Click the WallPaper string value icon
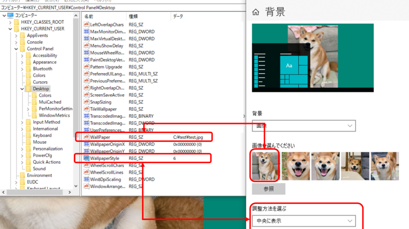This screenshot has width=409, height=229. coord(86,137)
